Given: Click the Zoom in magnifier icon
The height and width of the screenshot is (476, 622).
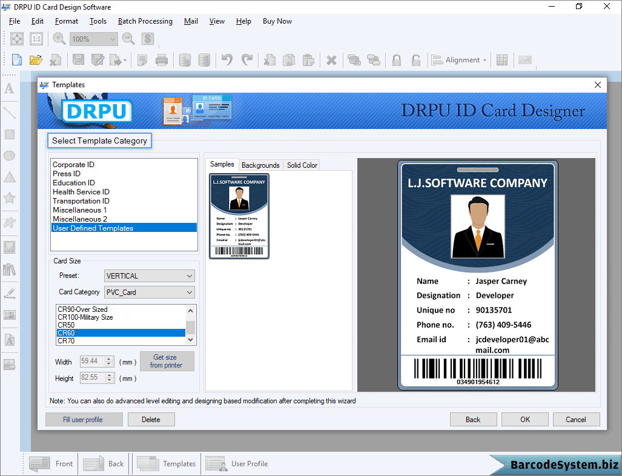Looking at the screenshot, I should pos(59,39).
